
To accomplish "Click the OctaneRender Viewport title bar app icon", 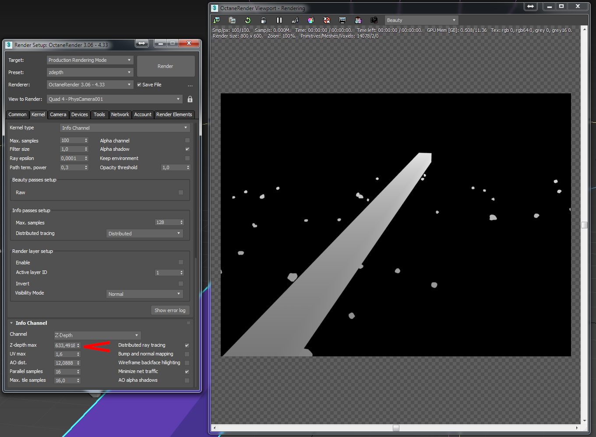I will pos(215,8).
